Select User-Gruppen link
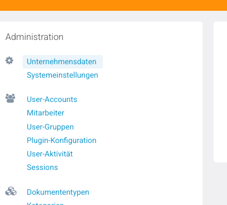The image size is (227, 205). pyautogui.click(x=50, y=127)
